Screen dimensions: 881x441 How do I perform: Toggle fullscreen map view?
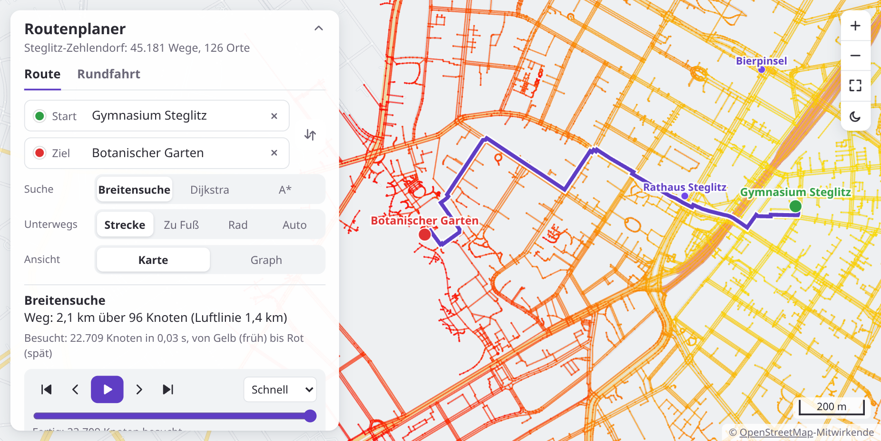point(855,85)
